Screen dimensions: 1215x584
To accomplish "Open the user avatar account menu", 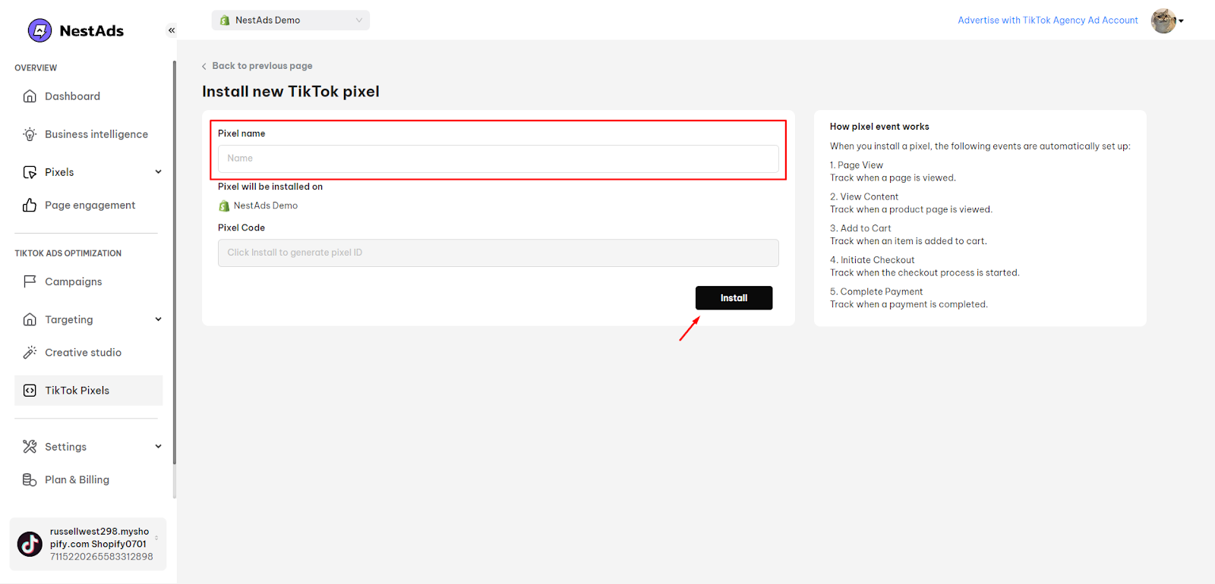I will pos(1167,21).
